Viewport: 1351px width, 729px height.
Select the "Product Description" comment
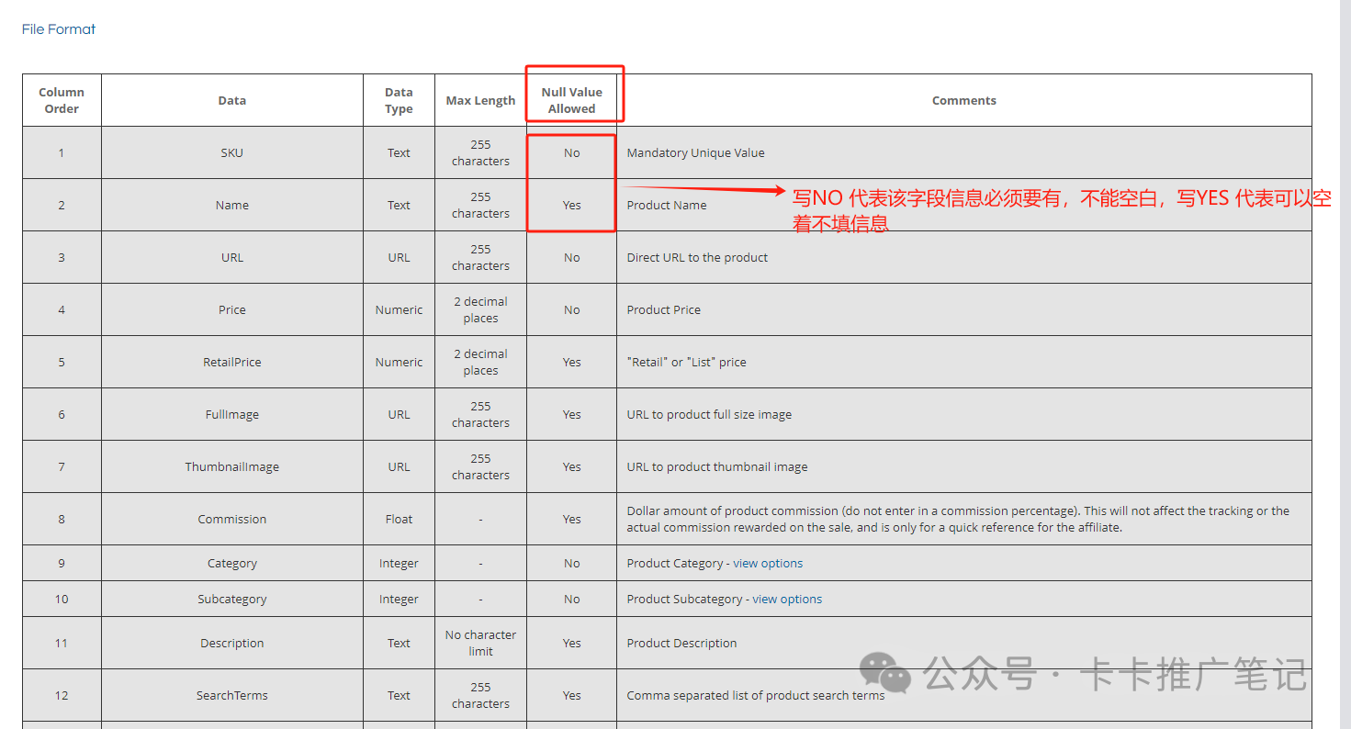[681, 643]
